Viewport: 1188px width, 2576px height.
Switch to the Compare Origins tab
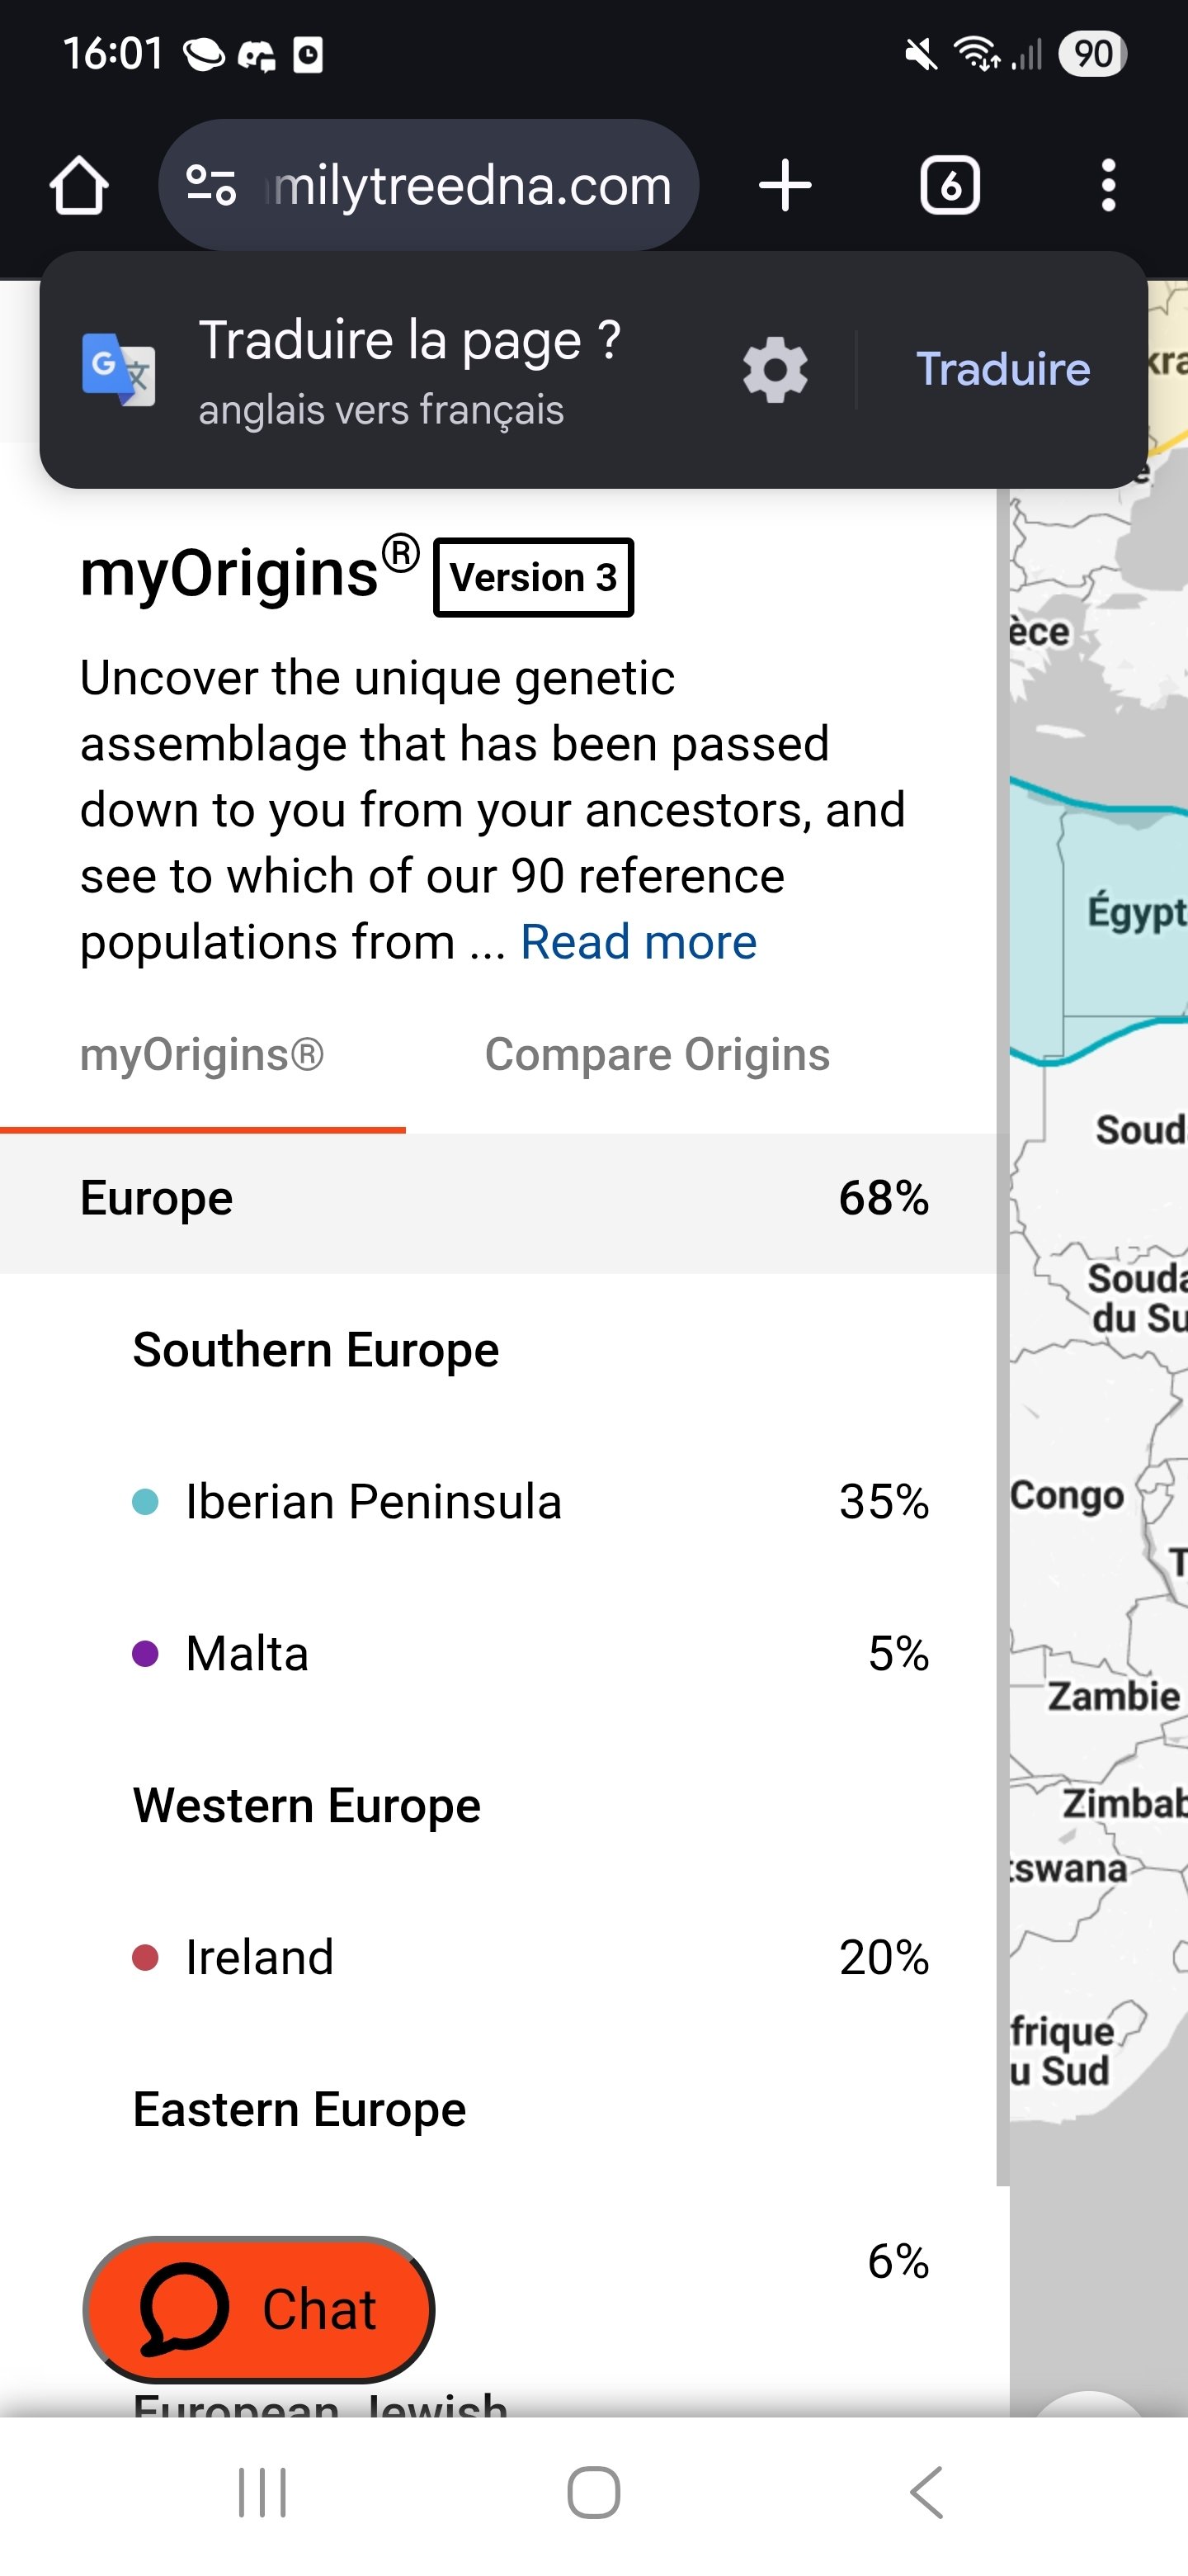tap(657, 1055)
